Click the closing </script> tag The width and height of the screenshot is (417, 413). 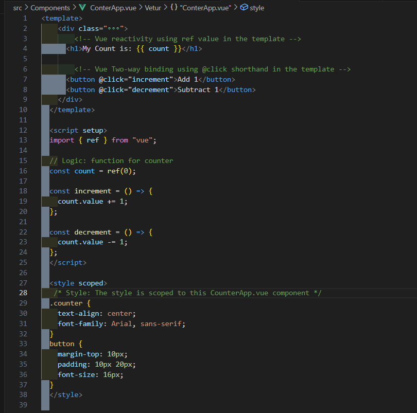pos(68,263)
